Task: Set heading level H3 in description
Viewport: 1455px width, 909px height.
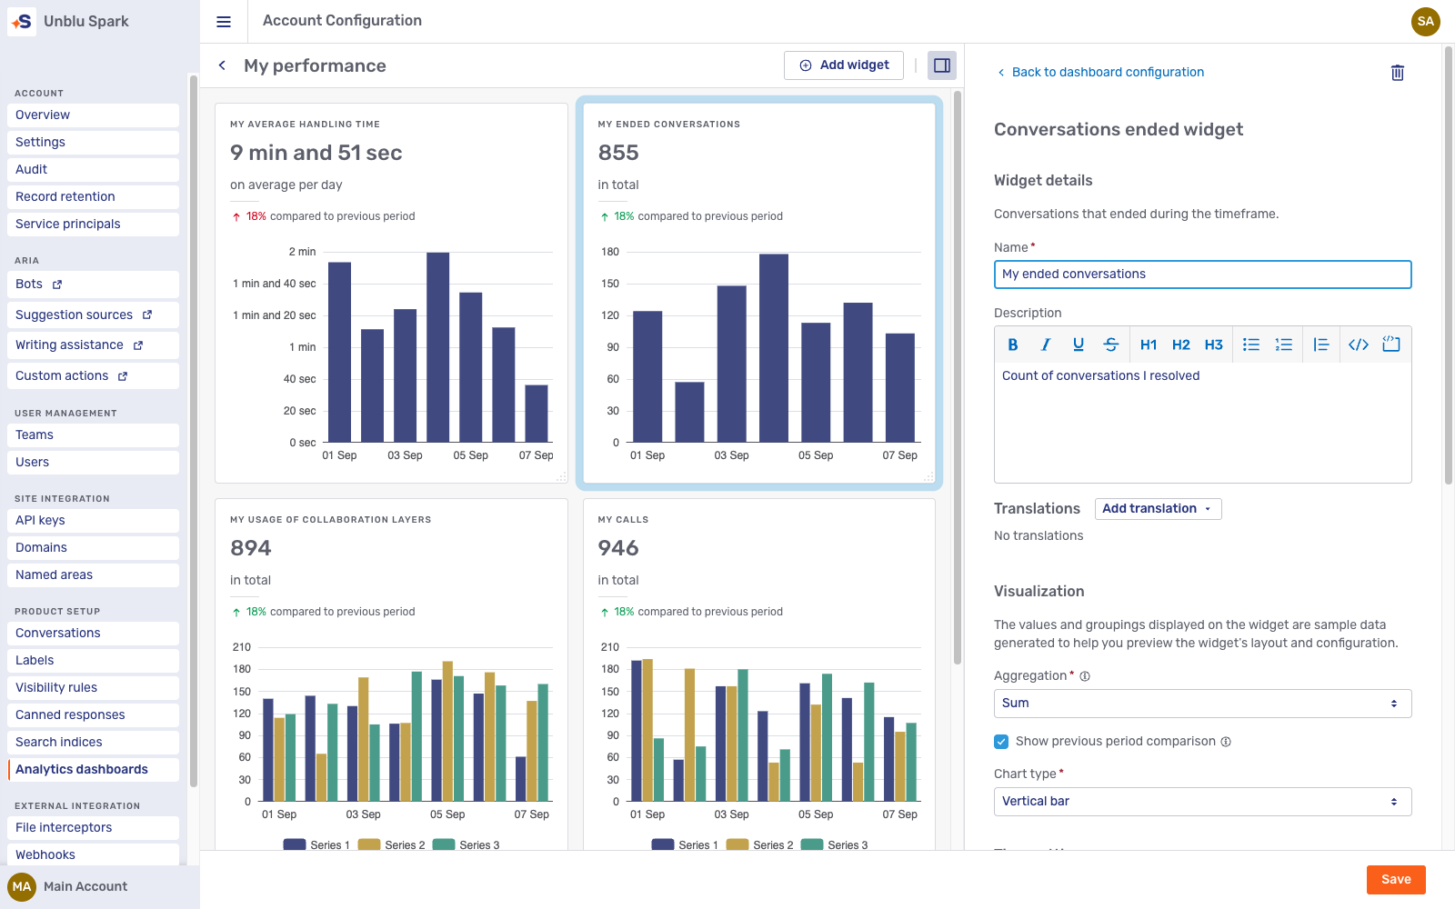Action: coord(1214,345)
